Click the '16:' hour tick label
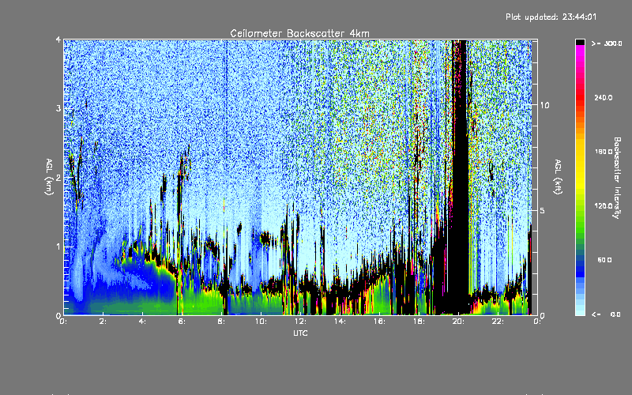632x395 pixels. [x=379, y=322]
